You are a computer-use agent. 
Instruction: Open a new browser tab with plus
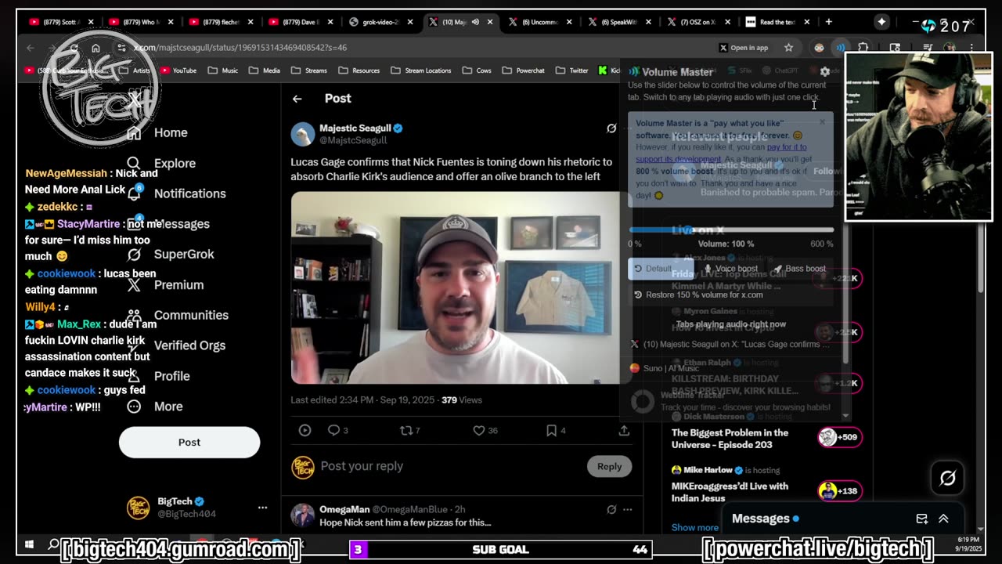coord(828,22)
